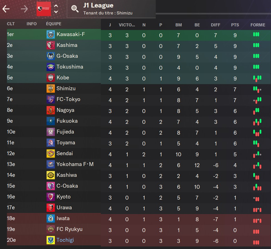
Task: Open the Shimizu team name link
Action: [x=66, y=89]
